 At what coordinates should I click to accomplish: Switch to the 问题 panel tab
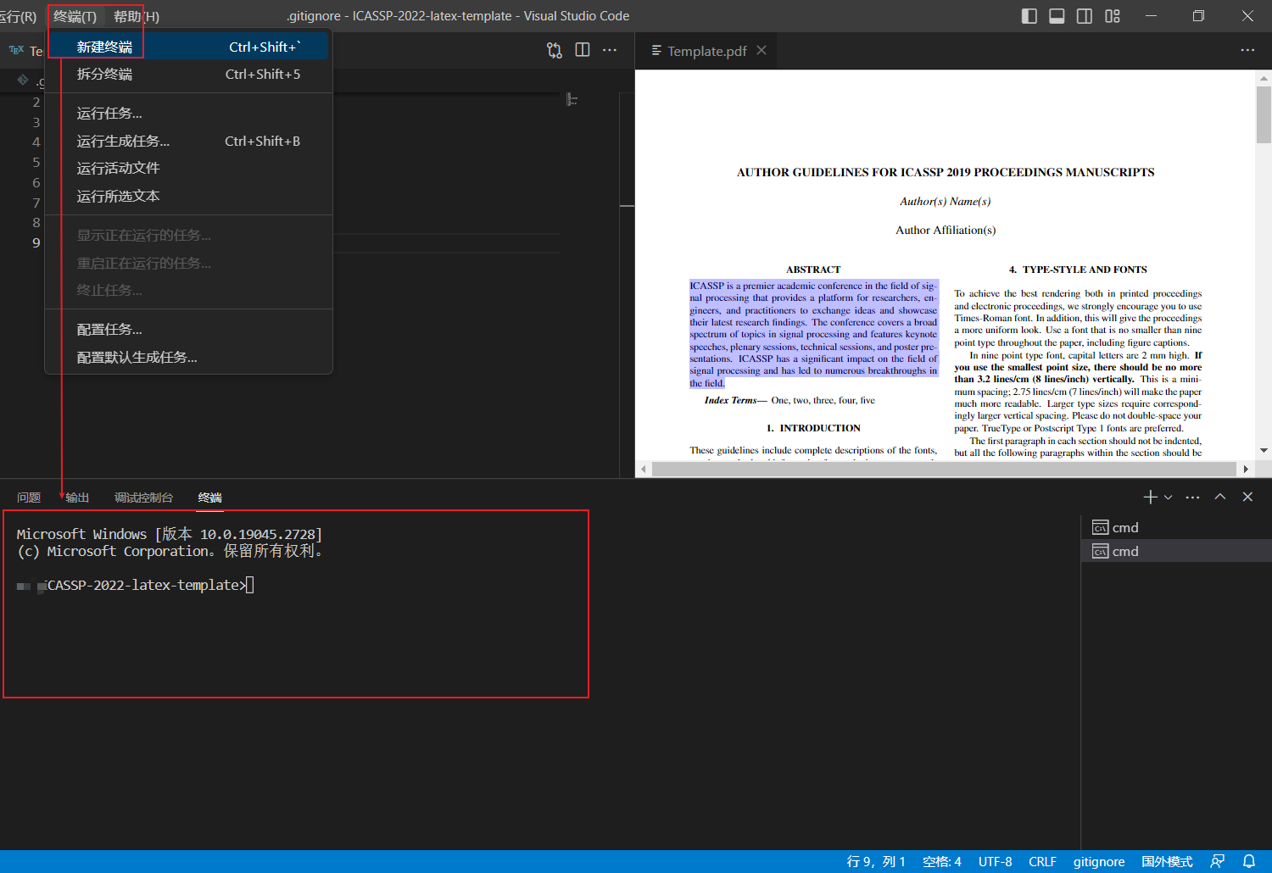coord(29,498)
